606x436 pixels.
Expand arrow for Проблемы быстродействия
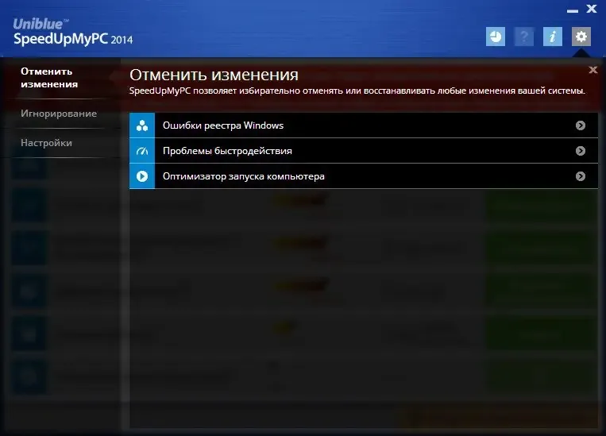[x=580, y=151]
